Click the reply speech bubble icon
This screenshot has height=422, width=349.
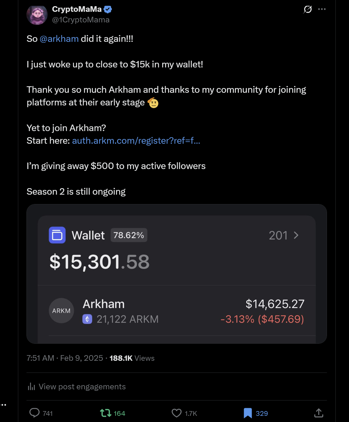(x=34, y=413)
